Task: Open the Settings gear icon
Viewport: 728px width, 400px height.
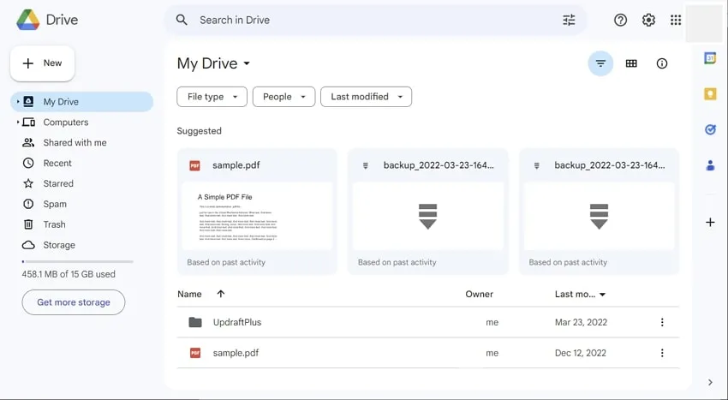Action: 648,20
